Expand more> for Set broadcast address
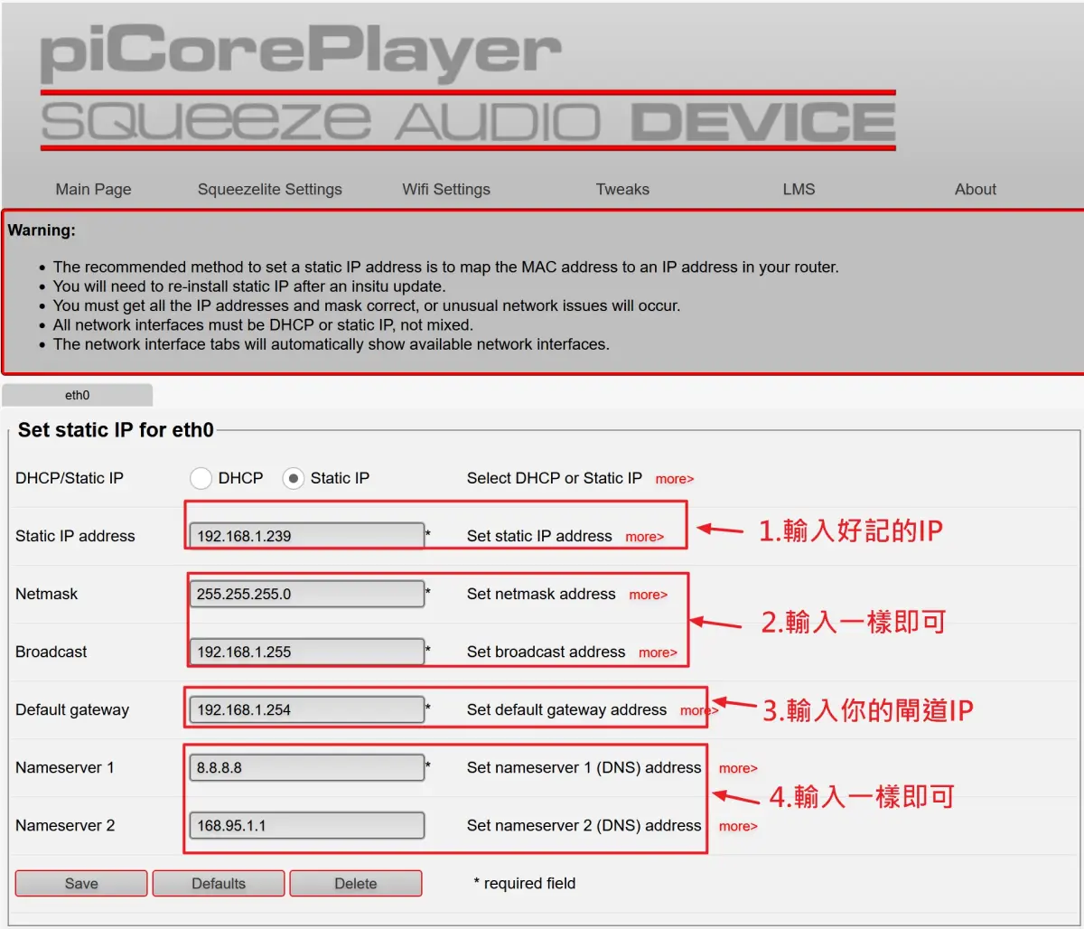The image size is (1084, 929). coord(658,652)
